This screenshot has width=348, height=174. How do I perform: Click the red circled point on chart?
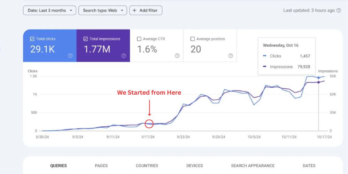(x=149, y=124)
